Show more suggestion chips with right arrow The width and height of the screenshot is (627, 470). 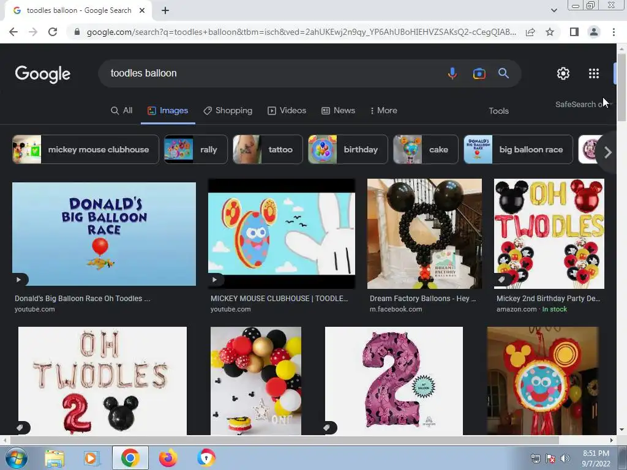tap(607, 152)
